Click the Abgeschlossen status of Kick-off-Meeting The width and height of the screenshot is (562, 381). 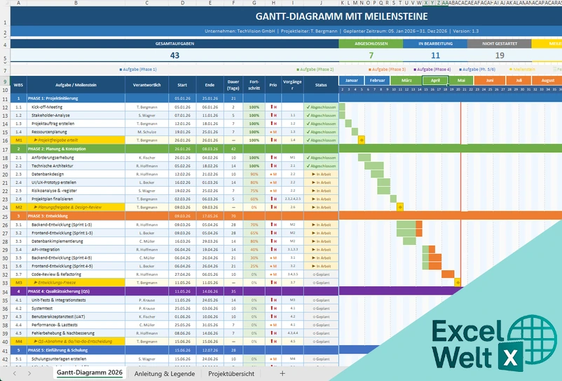coord(321,107)
